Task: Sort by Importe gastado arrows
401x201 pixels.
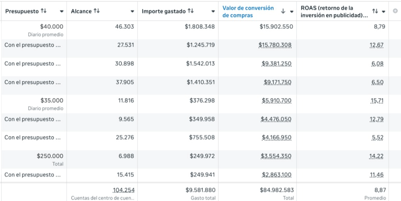Action: pos(191,11)
